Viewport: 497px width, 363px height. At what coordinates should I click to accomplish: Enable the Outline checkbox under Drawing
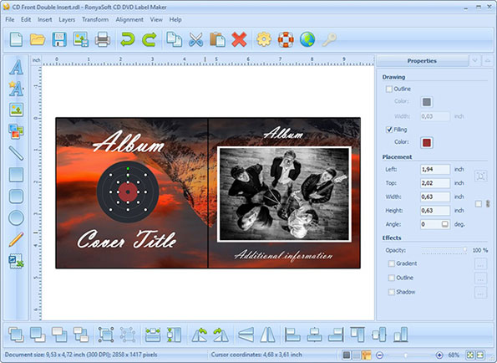pyautogui.click(x=389, y=89)
